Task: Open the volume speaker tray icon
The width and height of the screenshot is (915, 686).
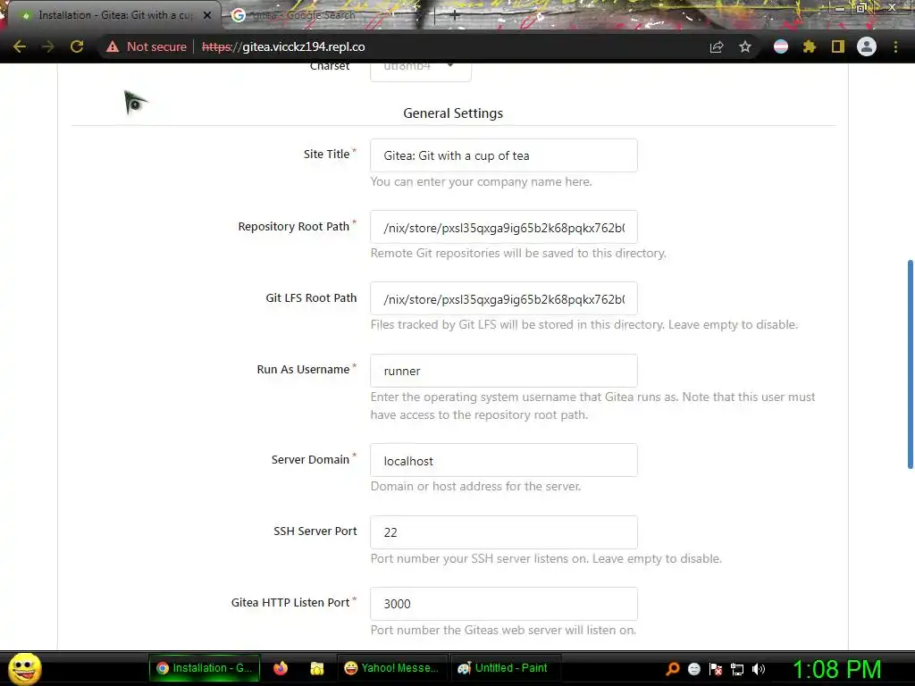Action: [759, 668]
